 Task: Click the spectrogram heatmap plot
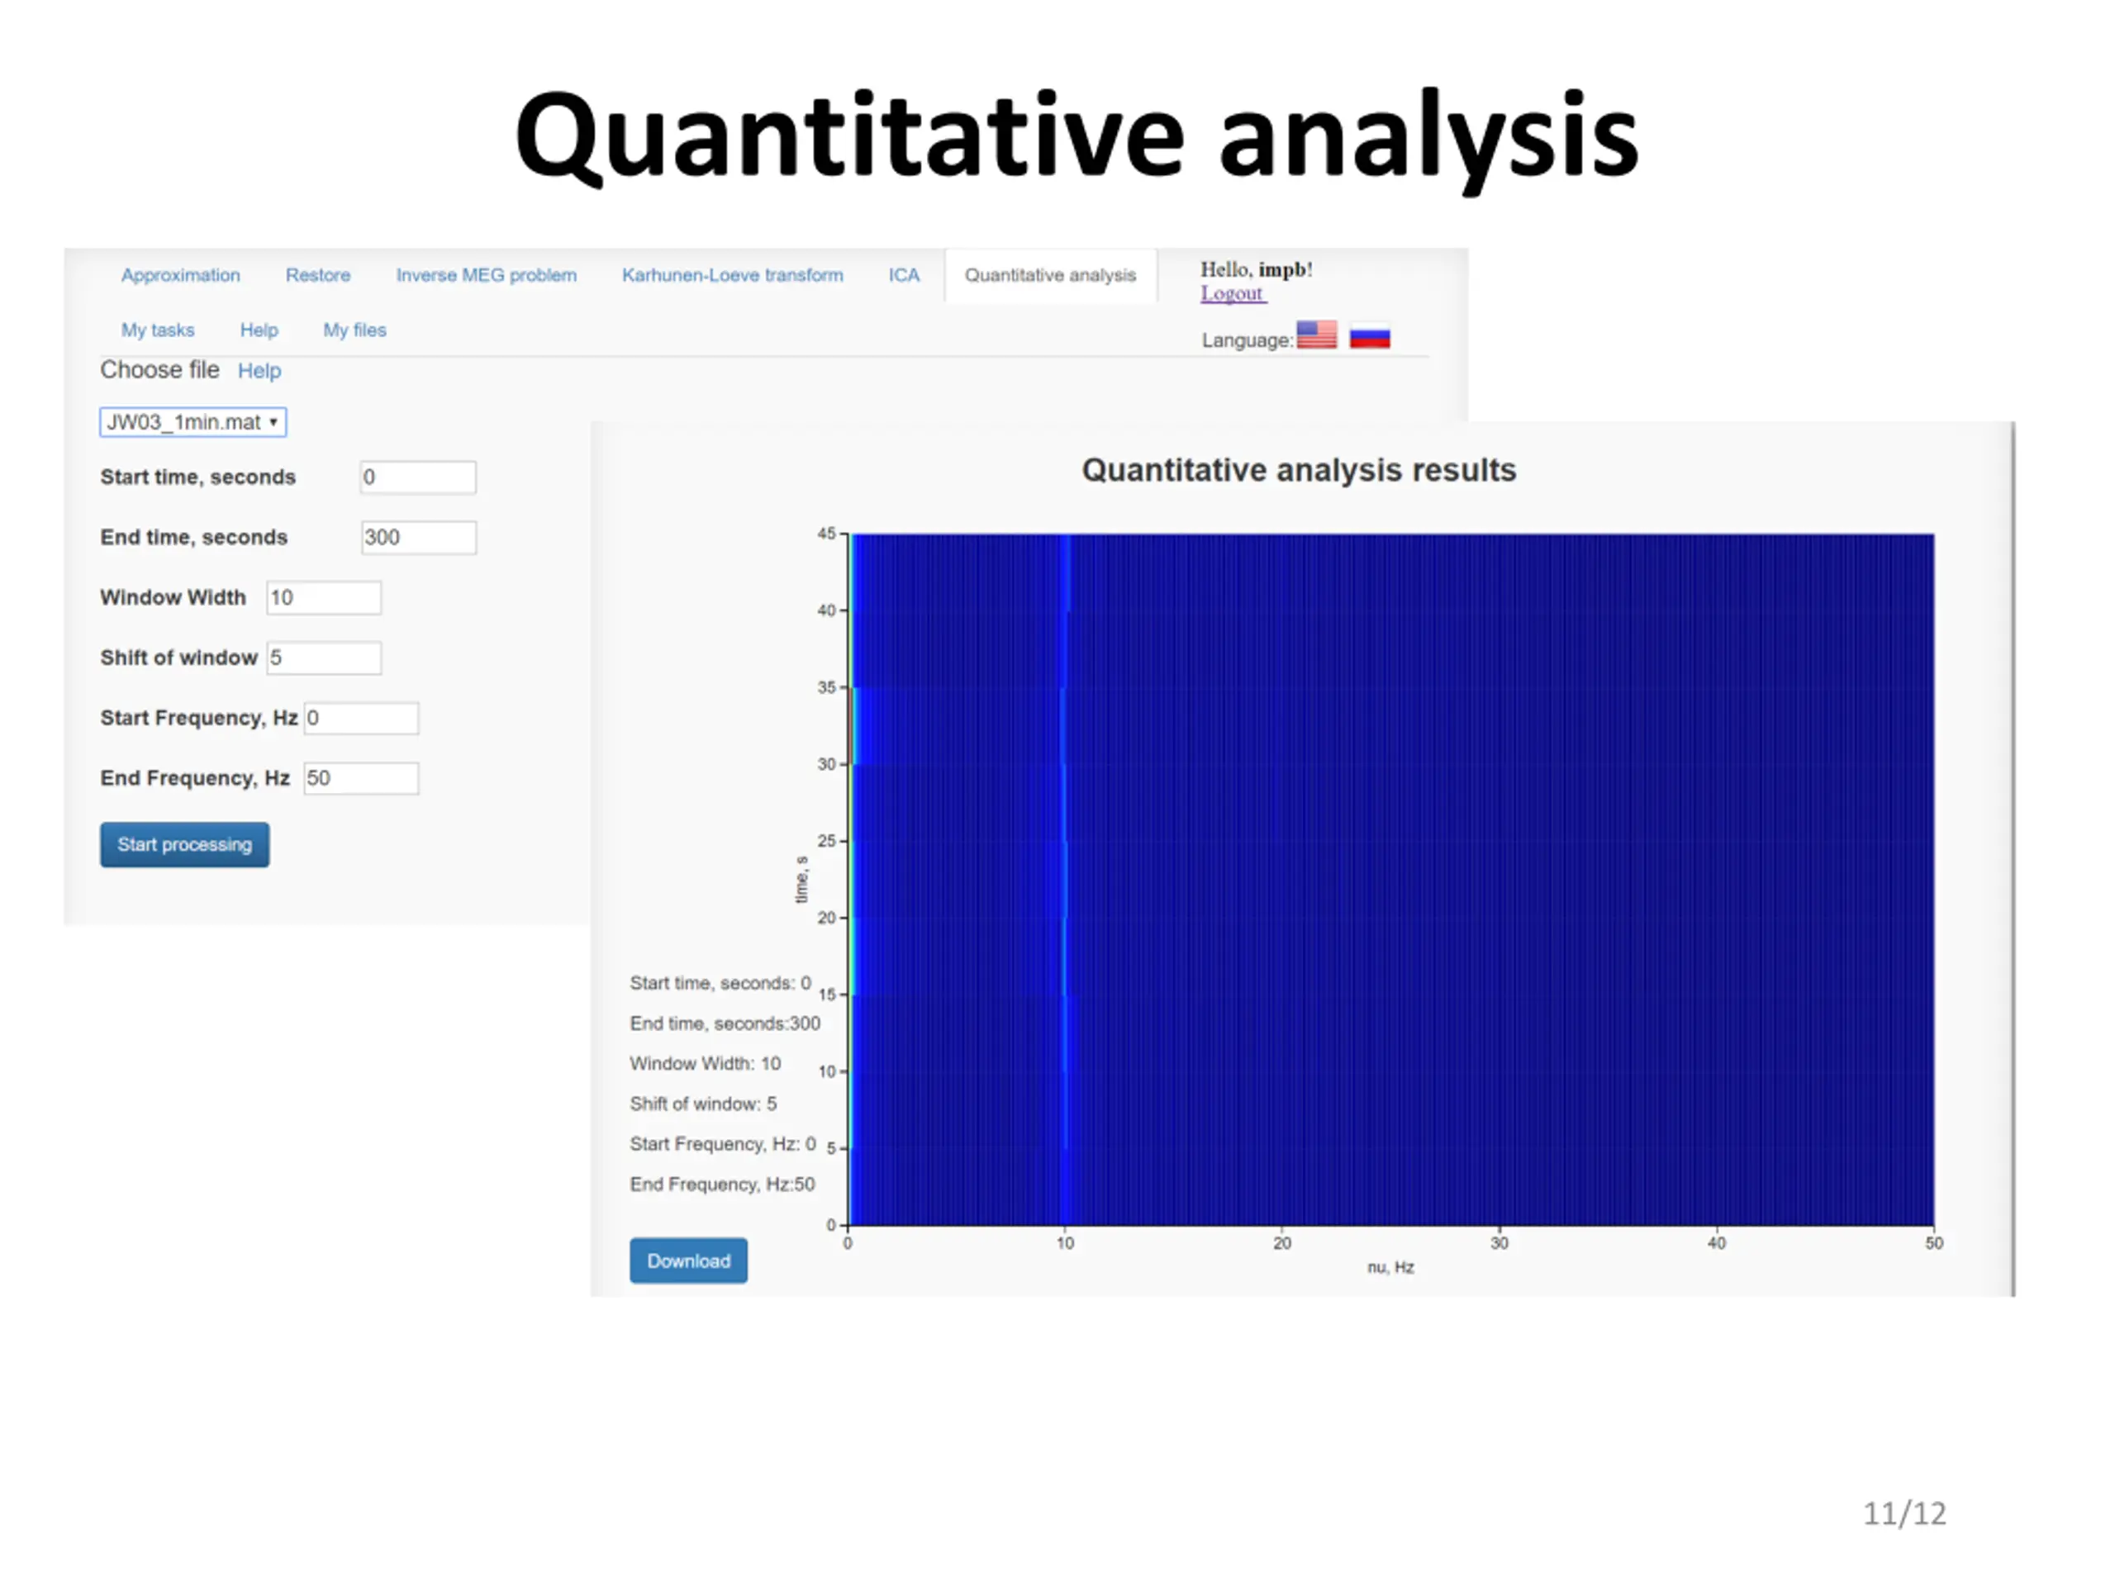[1391, 880]
